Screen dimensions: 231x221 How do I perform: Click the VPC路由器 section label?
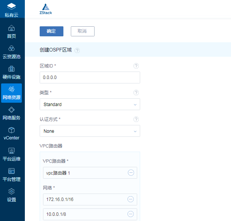pyautogui.click(x=51, y=146)
